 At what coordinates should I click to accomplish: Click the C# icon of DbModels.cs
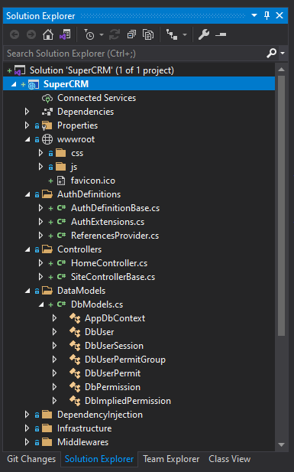pyautogui.click(x=61, y=304)
